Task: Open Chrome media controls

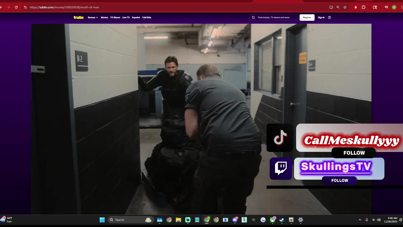Action: point(387,7)
